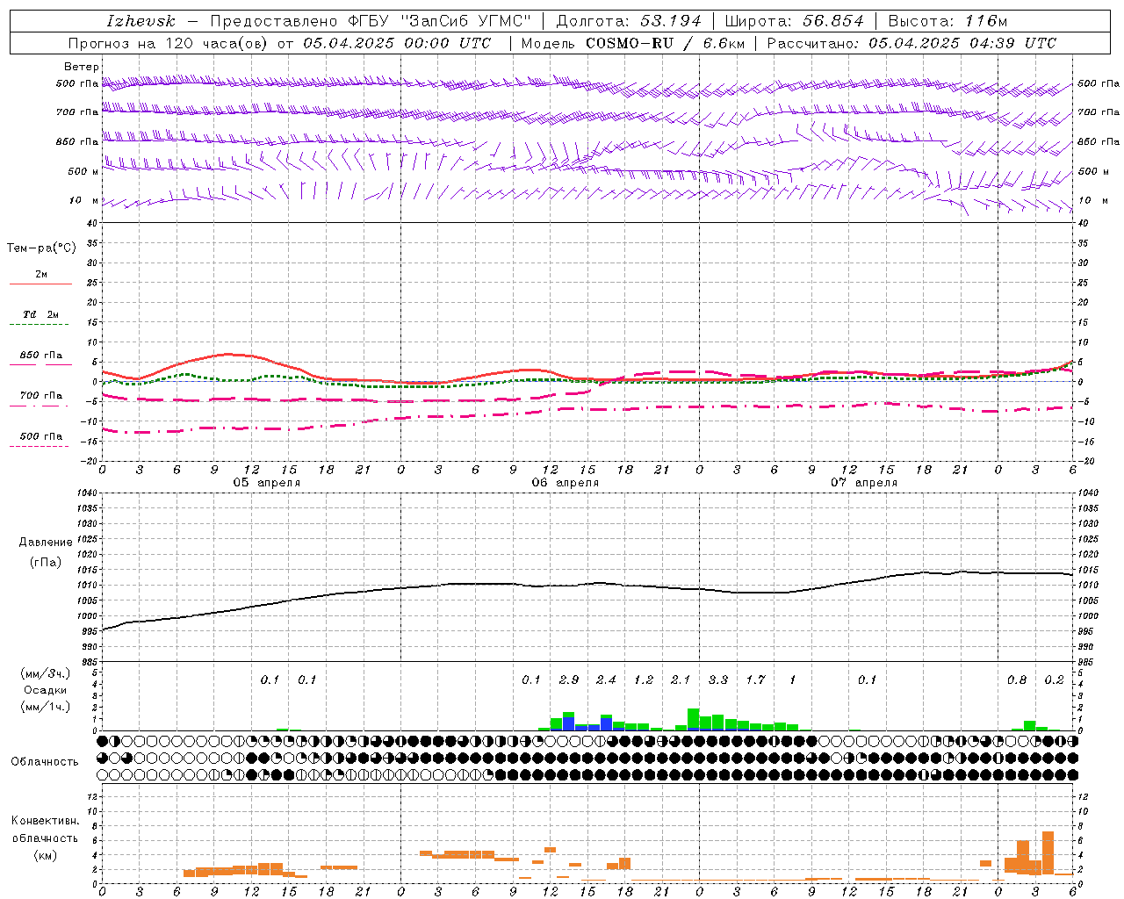Click the 'Давление' pressure panel label
The width and height of the screenshot is (1124, 899).
[46, 543]
